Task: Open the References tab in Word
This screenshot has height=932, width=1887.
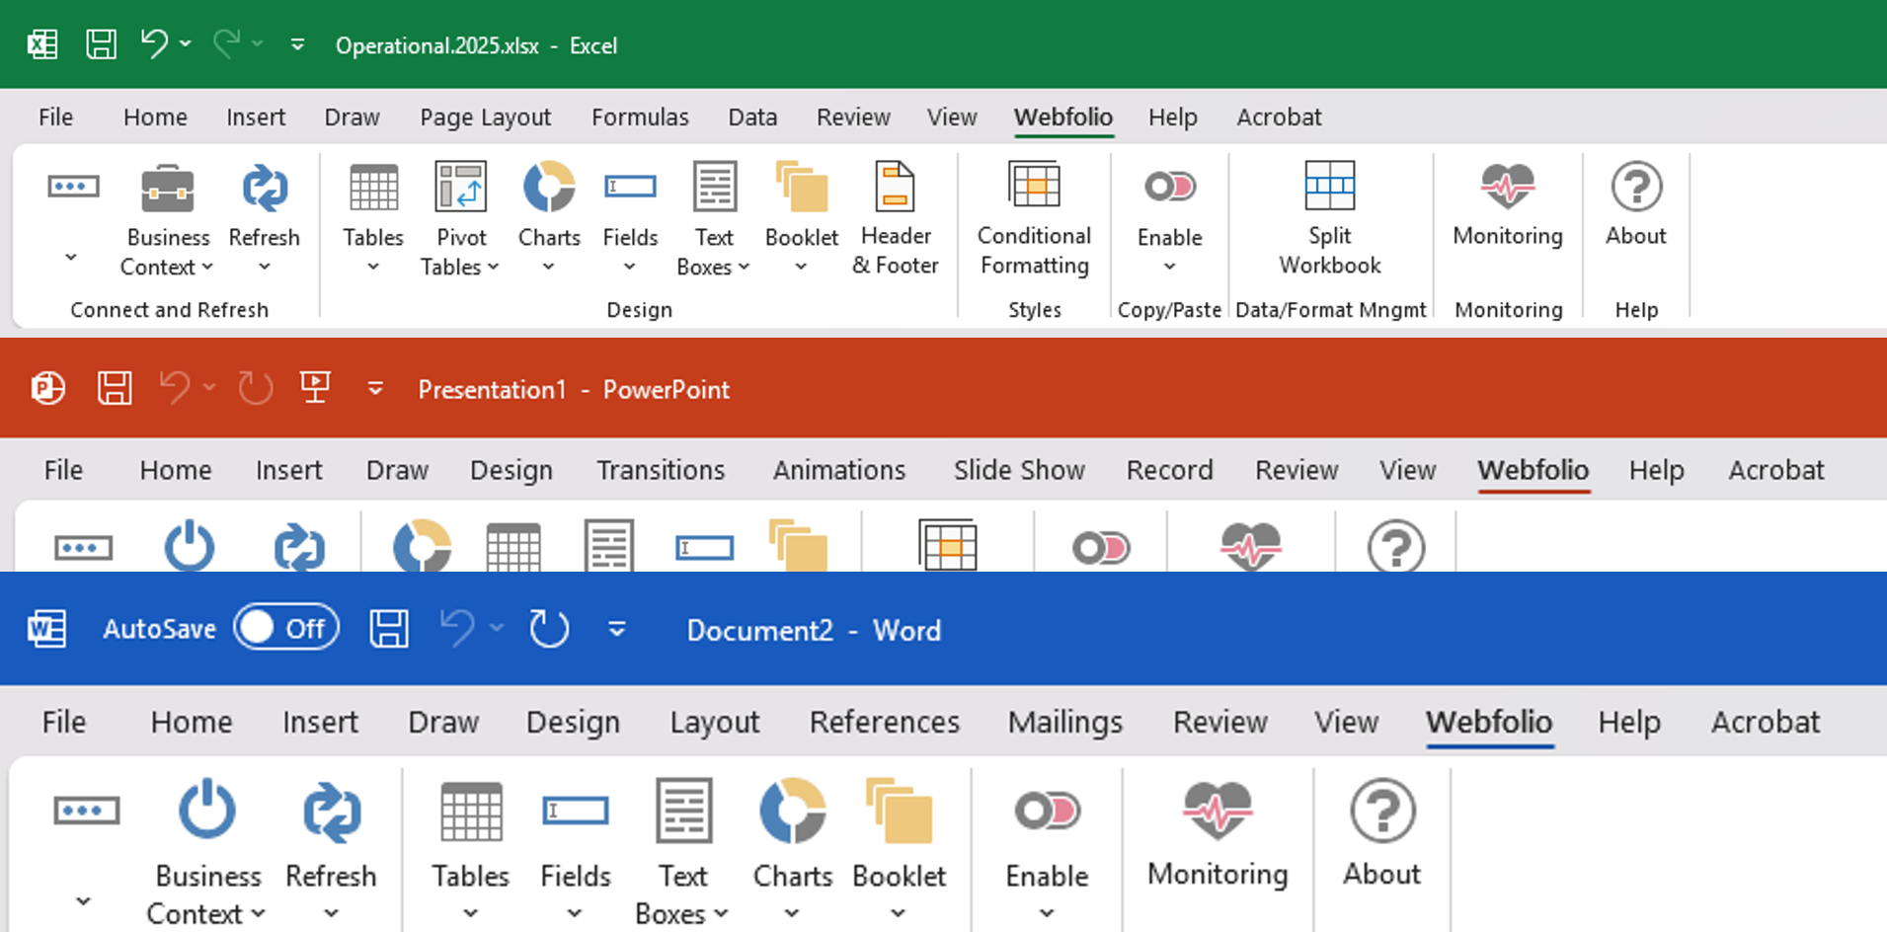Action: [884, 723]
